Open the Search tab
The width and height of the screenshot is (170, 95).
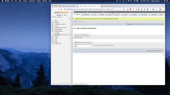click(101, 15)
